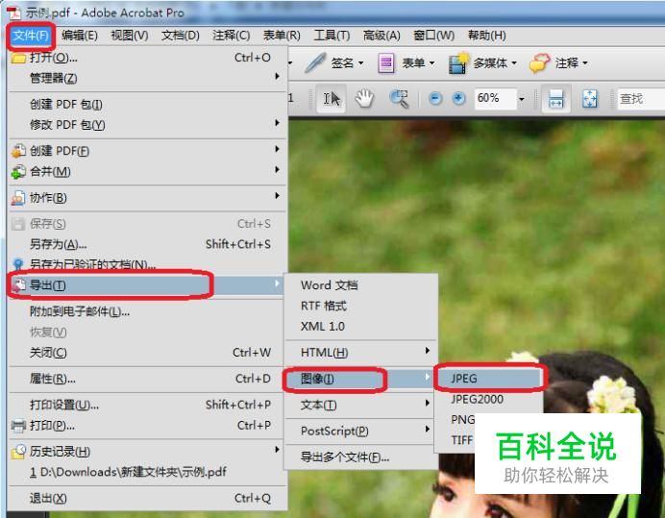Choose 属性(R)... menu item
This screenshot has width=665, height=518.
[146, 379]
